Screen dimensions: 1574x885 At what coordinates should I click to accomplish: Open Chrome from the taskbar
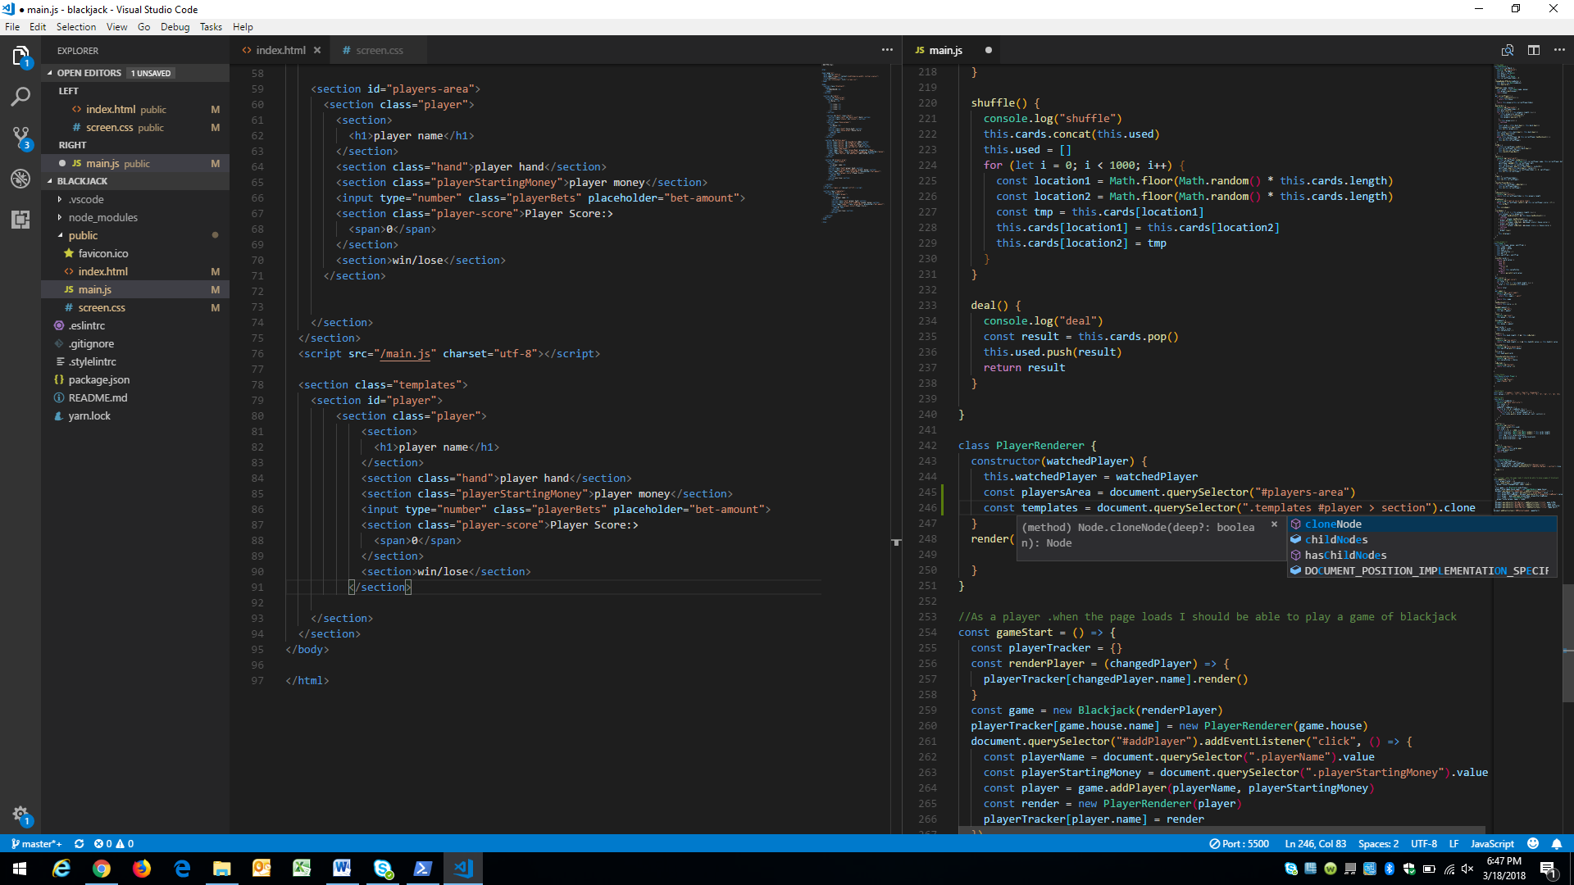pos(102,869)
